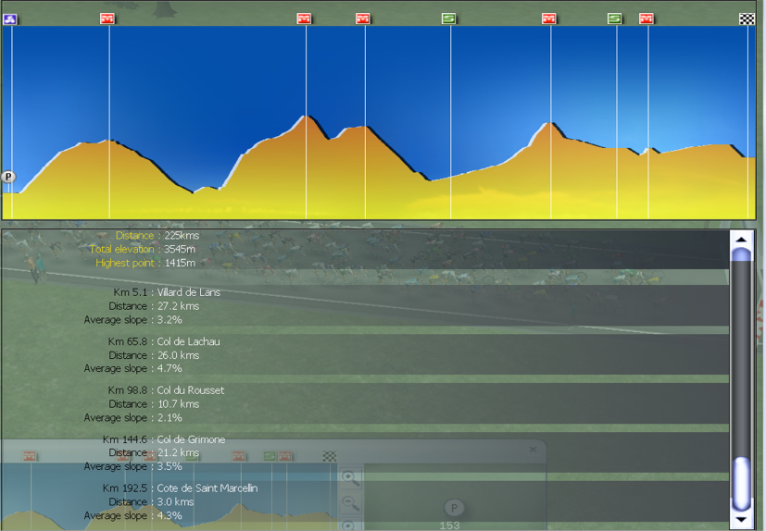Click the last red mountain marker icon

647,19
